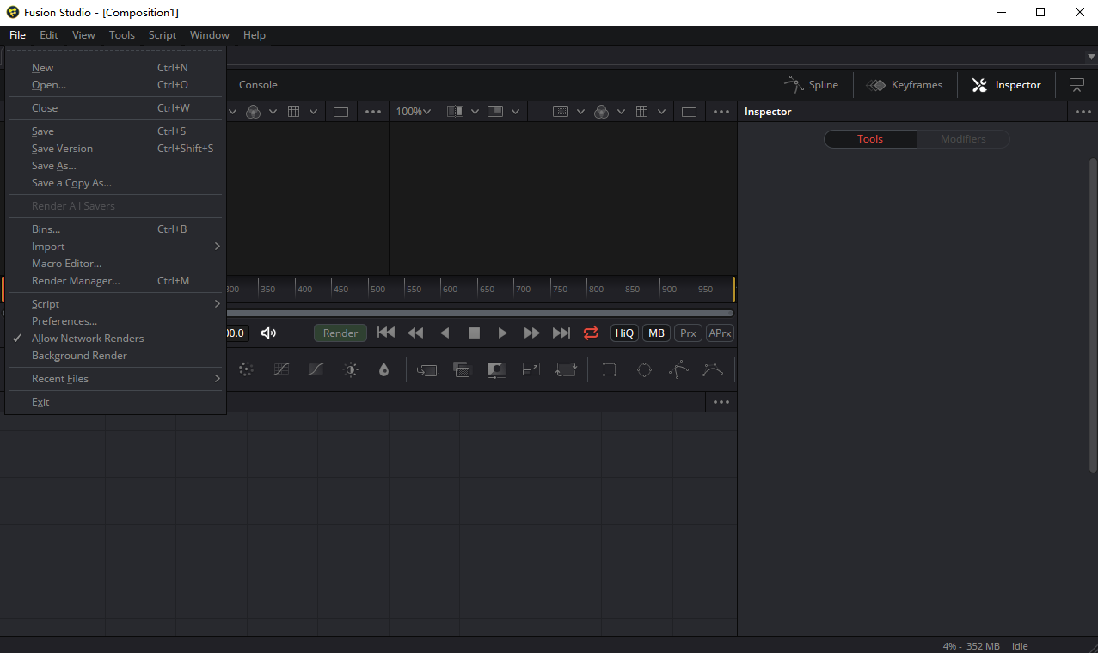Click the Inspector panel vertical scrollbar
1098x653 pixels.
tap(1094, 314)
